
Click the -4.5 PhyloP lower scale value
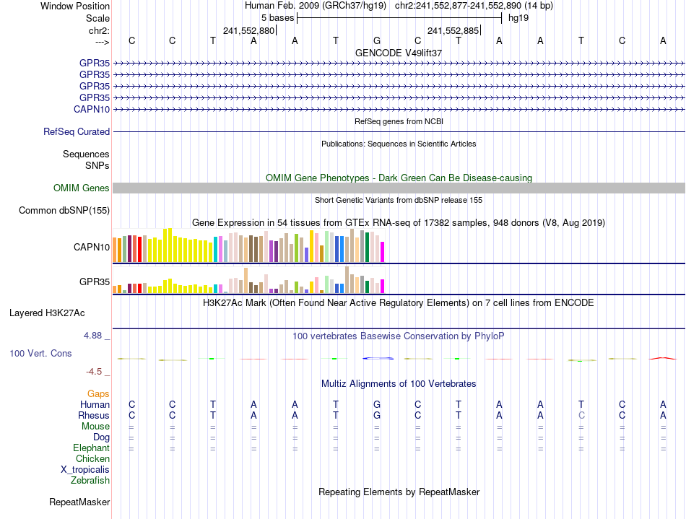pos(94,372)
